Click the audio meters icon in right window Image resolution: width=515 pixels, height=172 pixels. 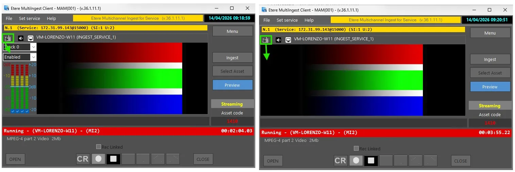[x=265, y=40]
